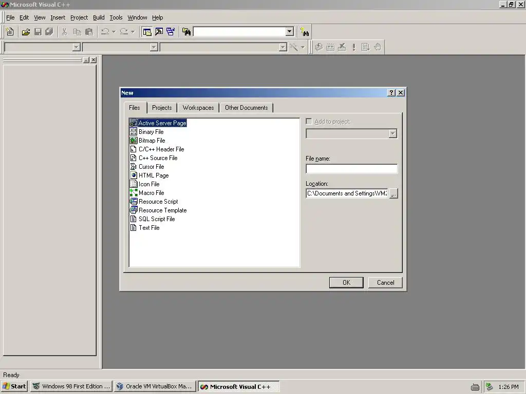The image size is (526, 394).
Task: Click the WizardBar actions wand icon
Action: [x=294, y=47]
